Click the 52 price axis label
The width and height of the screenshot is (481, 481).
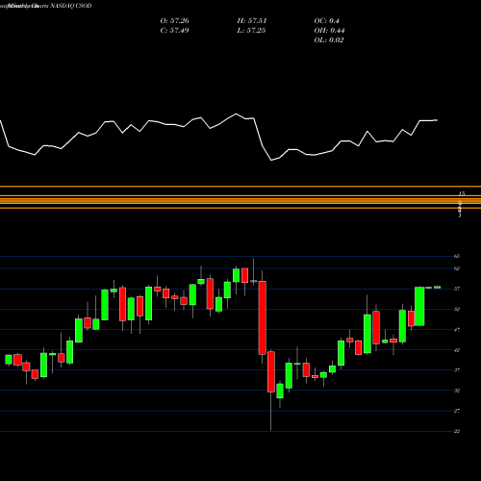(x=457, y=310)
